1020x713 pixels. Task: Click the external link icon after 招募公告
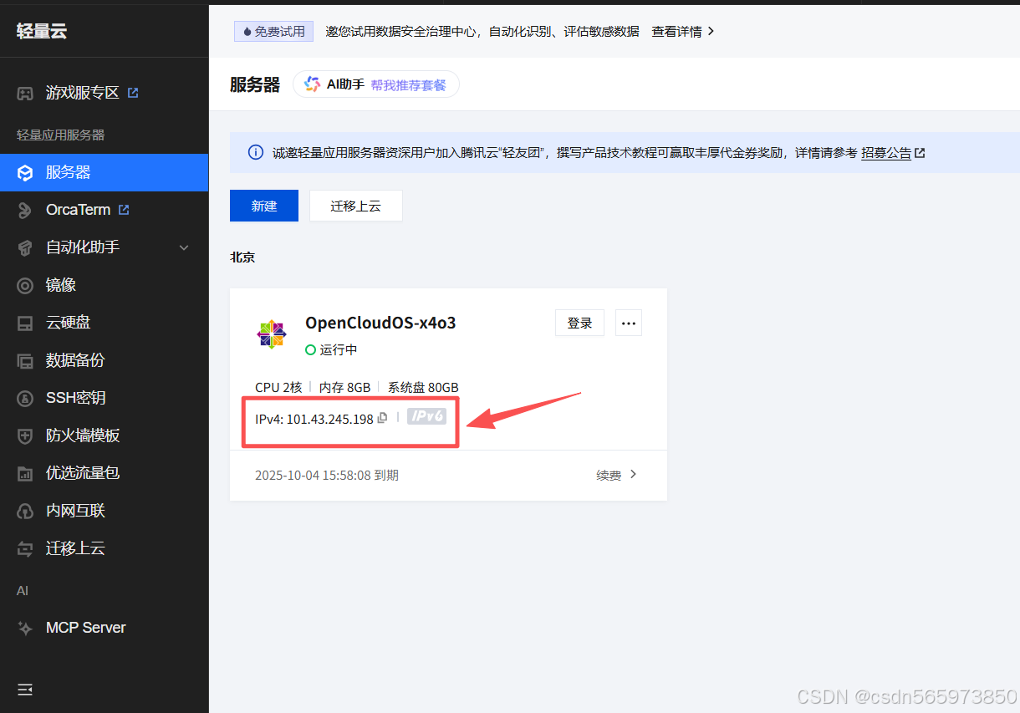[x=920, y=154]
